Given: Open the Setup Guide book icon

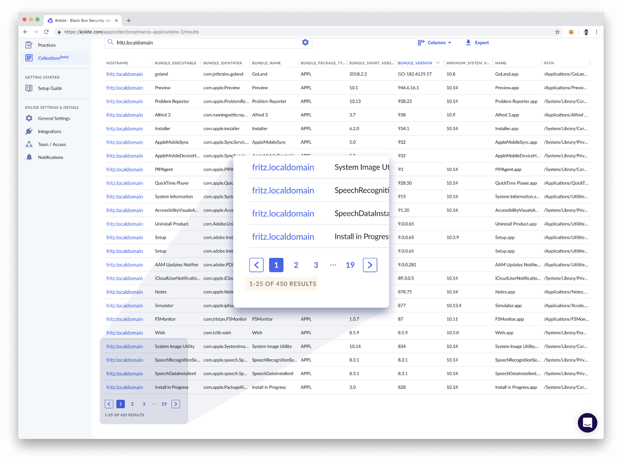Looking at the screenshot, I should [28, 88].
